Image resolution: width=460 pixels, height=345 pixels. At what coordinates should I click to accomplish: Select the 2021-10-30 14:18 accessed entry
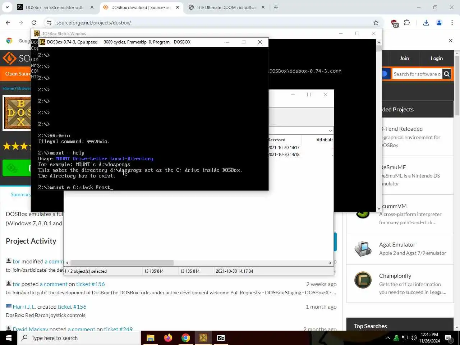click(x=284, y=155)
